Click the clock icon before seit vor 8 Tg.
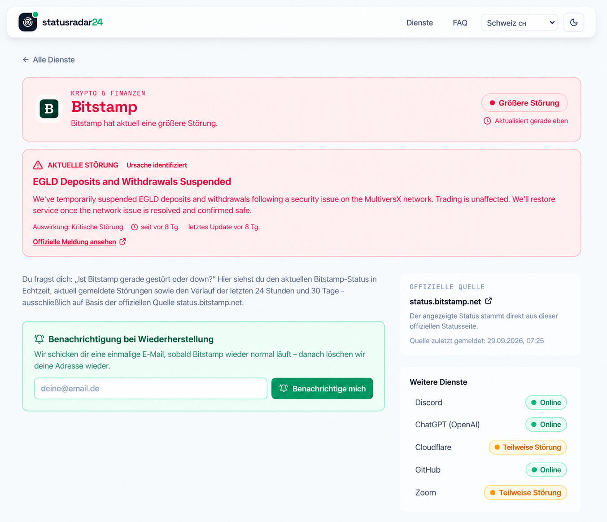The height and width of the screenshot is (522, 607). pos(135,227)
